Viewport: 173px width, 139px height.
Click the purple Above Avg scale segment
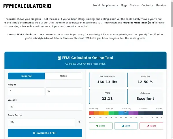point(131,113)
